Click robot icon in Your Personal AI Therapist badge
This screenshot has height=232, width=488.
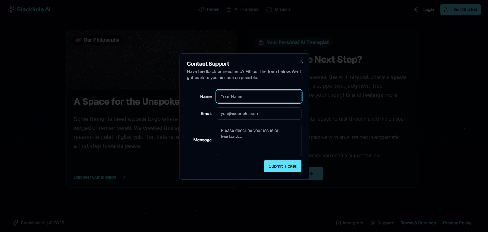click(261, 42)
